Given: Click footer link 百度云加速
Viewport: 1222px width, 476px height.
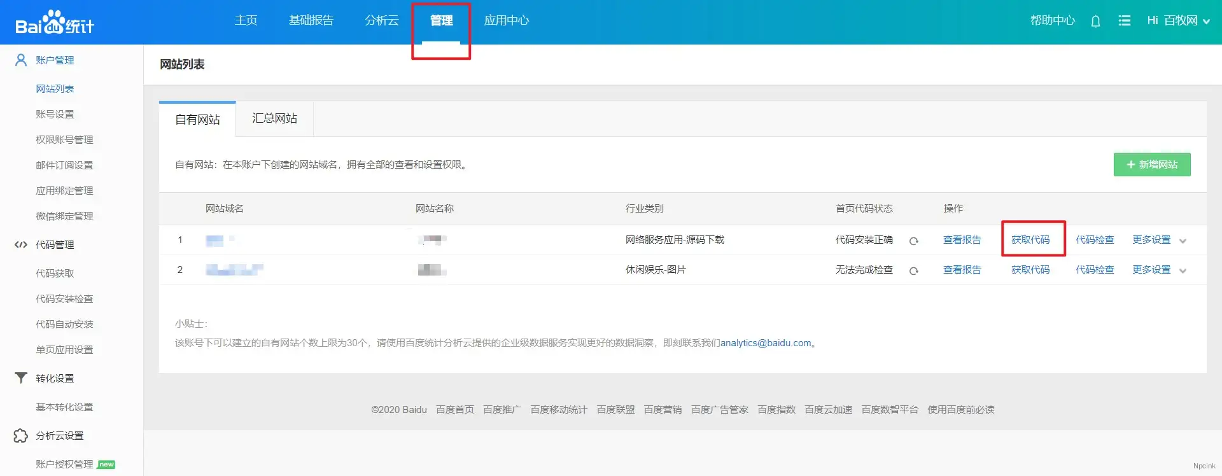Looking at the screenshot, I should point(829,410).
